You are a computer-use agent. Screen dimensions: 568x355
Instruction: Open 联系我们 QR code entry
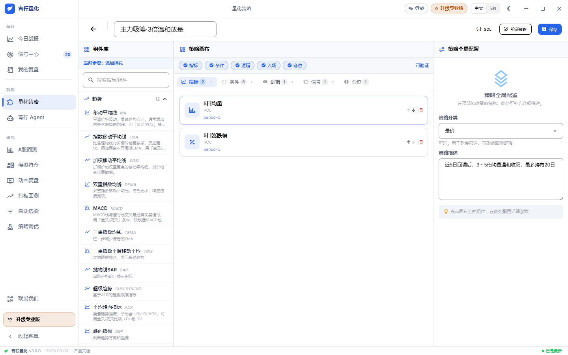[39, 299]
